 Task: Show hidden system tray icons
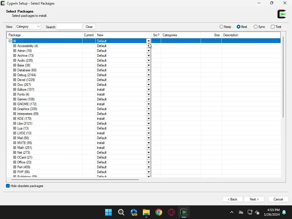(232, 212)
